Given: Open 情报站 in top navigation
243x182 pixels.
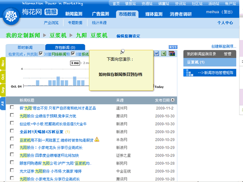Looking at the screenshot, I should click(130, 3).
